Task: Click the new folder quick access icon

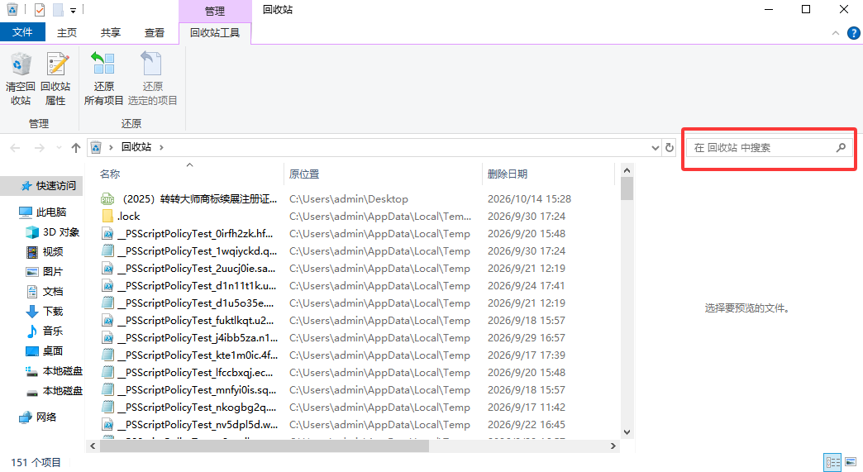Action: coord(58,10)
